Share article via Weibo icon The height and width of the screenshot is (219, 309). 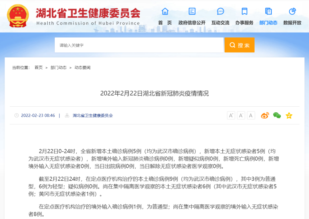coord(265,116)
